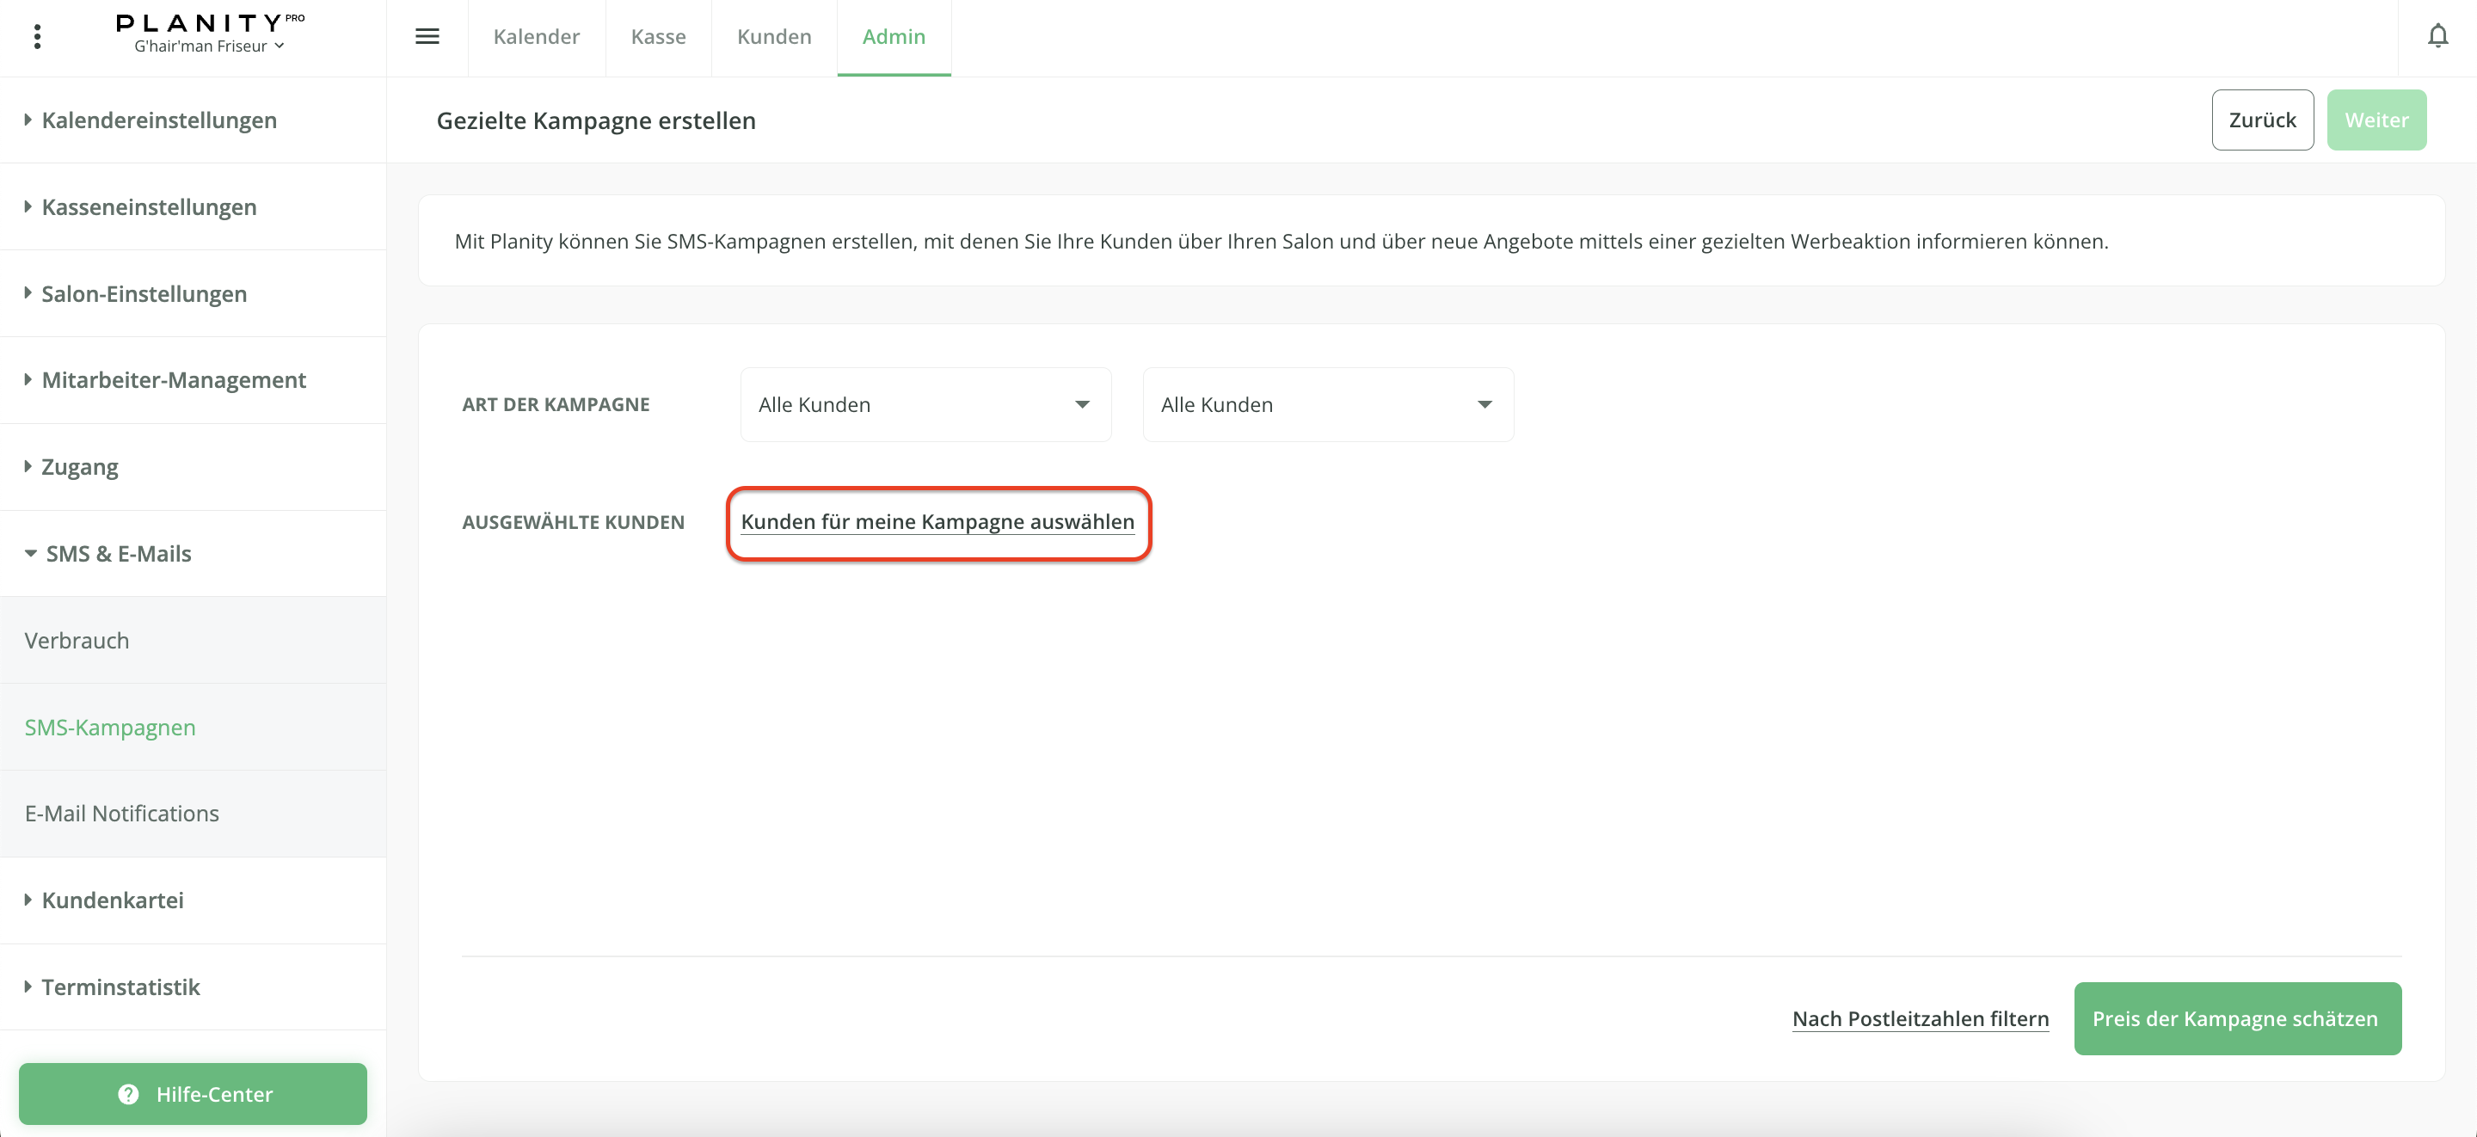The height and width of the screenshot is (1137, 2477).
Task: Expand Kasseneinstellungen section
Action: (149, 206)
